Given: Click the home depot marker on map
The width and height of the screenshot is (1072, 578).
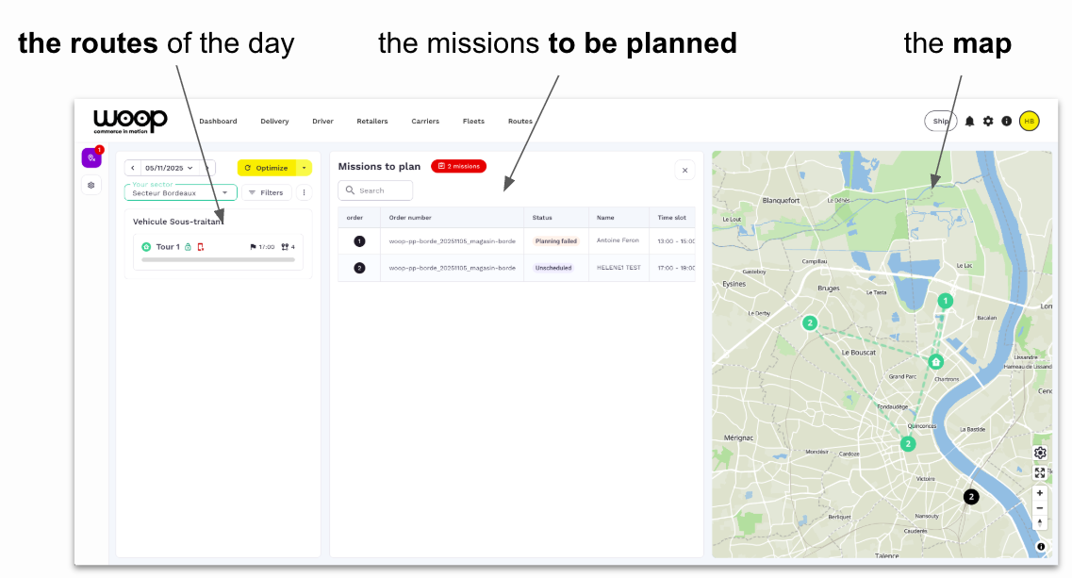Looking at the screenshot, I should pyautogui.click(x=935, y=362).
